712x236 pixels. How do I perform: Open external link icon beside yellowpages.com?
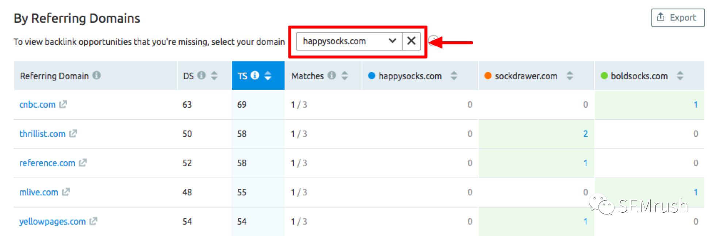[93, 221]
